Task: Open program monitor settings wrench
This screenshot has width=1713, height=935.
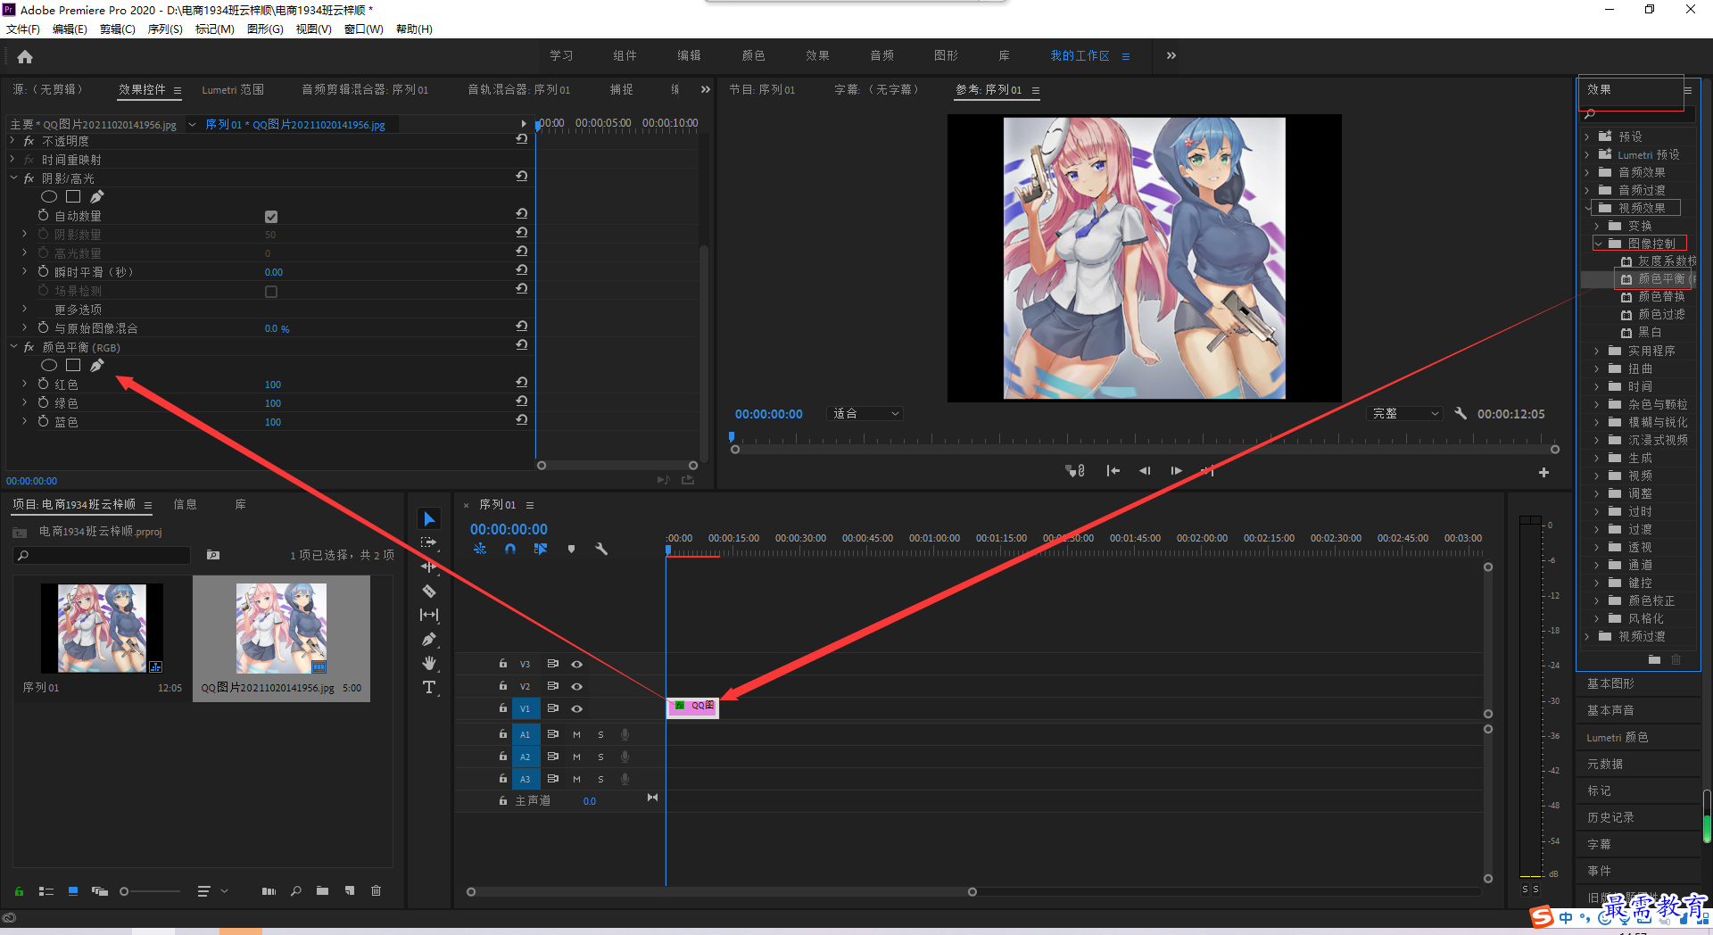Action: tap(1461, 413)
